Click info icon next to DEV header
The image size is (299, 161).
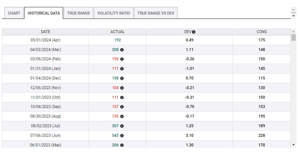click(194, 32)
